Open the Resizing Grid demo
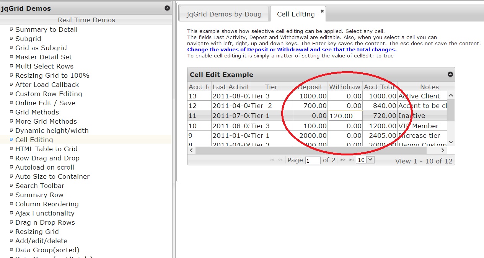The height and width of the screenshot is (258, 484). pos(37,232)
